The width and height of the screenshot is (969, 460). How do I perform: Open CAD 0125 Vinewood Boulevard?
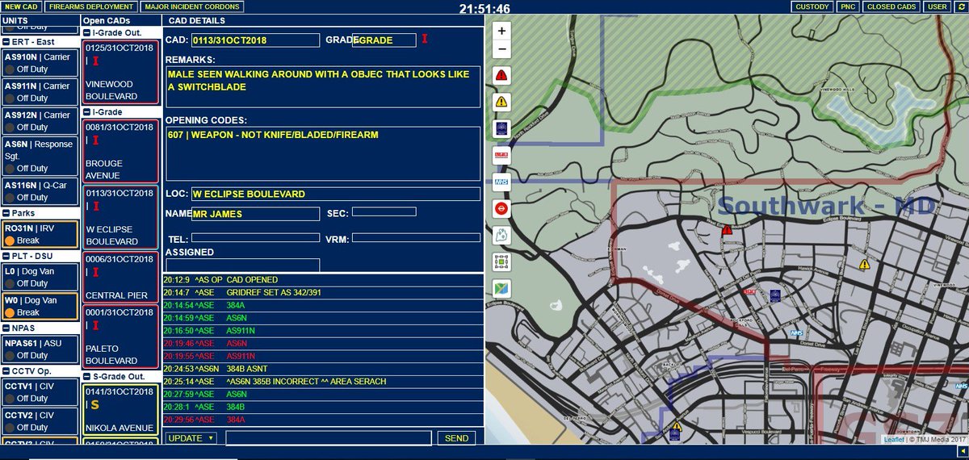pyautogui.click(x=120, y=71)
